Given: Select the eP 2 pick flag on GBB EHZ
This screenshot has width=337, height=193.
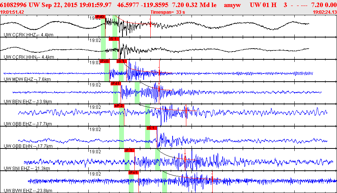Looking at the screenshot, I should [119, 106].
